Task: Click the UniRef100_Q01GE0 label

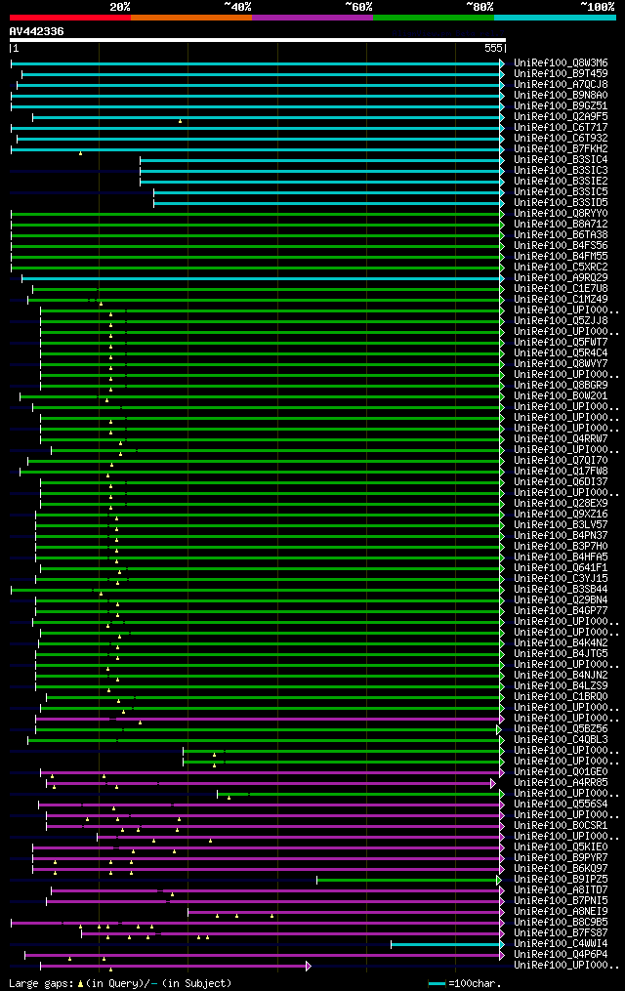Action: [562, 772]
